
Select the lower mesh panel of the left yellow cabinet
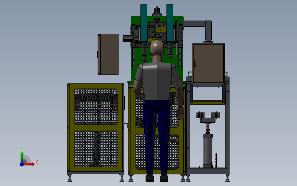pyautogui.click(x=96, y=149)
